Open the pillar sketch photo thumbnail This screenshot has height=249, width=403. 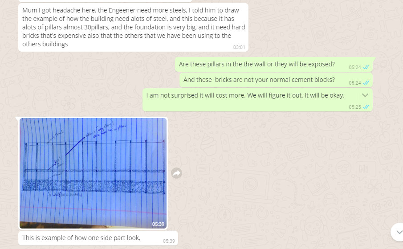(93, 173)
